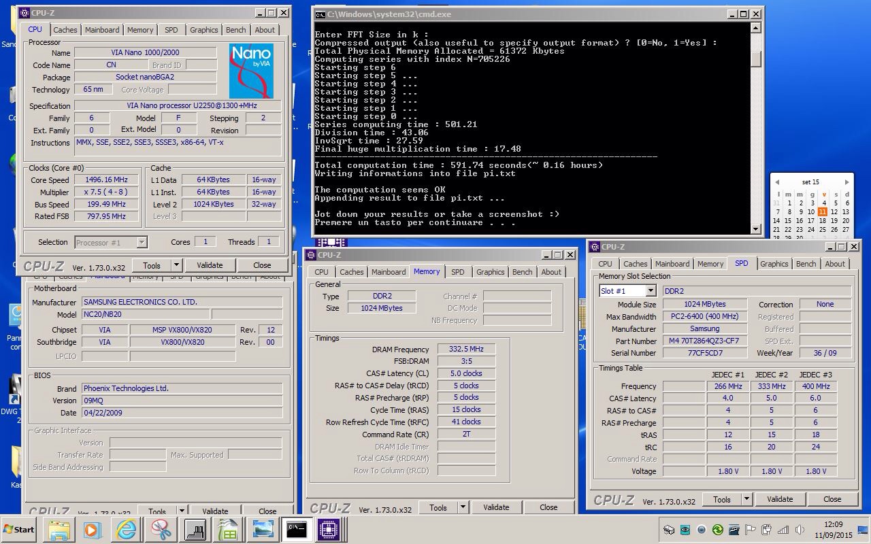This screenshot has width=871, height=544.
Task: Click Close button in Memory CPU-Z window
Action: (548, 507)
